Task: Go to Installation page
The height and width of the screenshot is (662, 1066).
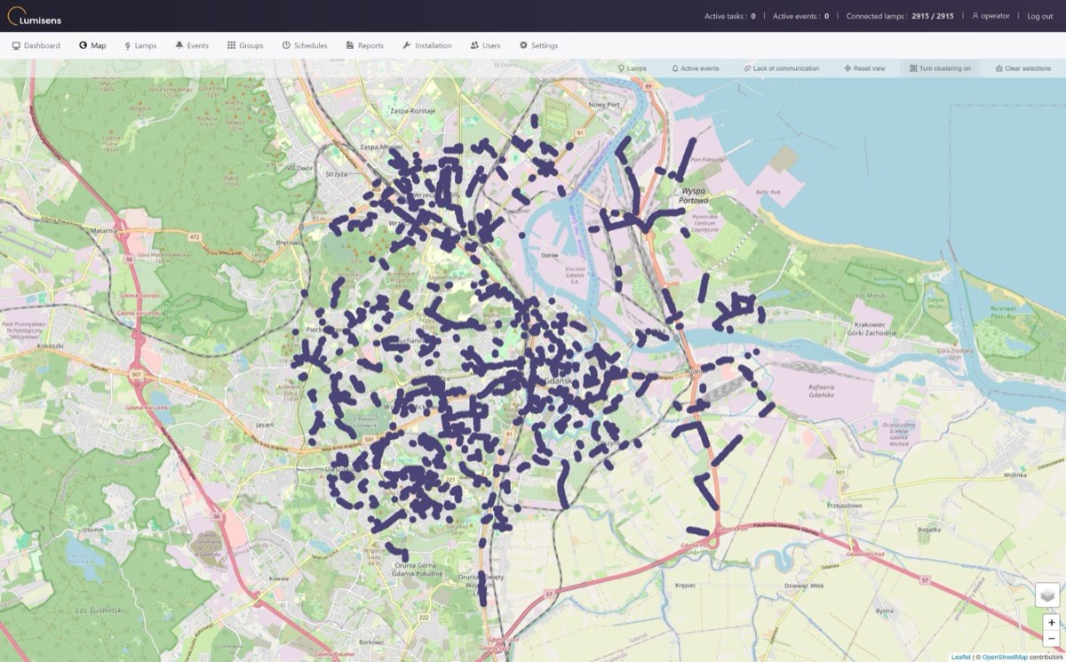Action: (x=426, y=45)
